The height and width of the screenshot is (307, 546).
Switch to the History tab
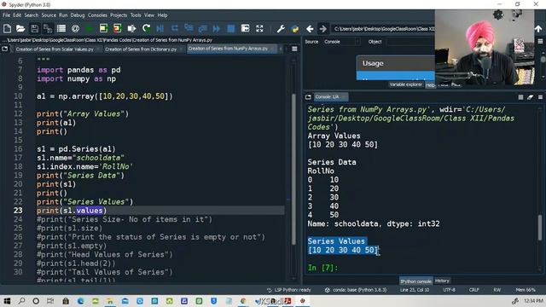tap(442, 281)
